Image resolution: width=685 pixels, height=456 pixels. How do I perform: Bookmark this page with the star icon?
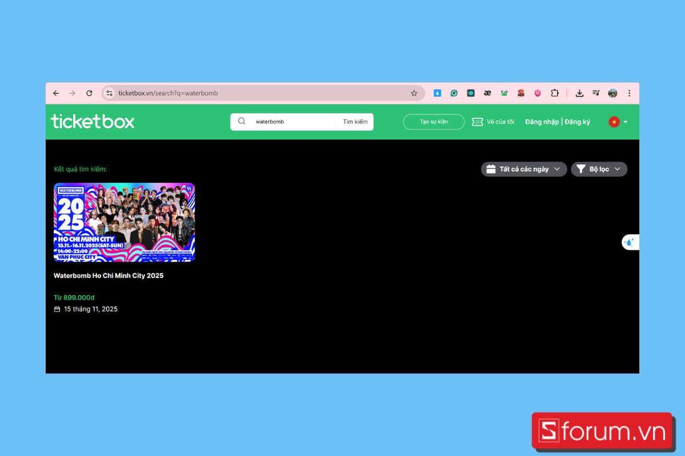tap(414, 93)
